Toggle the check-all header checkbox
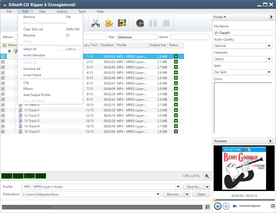Screen dimensions: 276x213 pyautogui.click(x=4, y=45)
